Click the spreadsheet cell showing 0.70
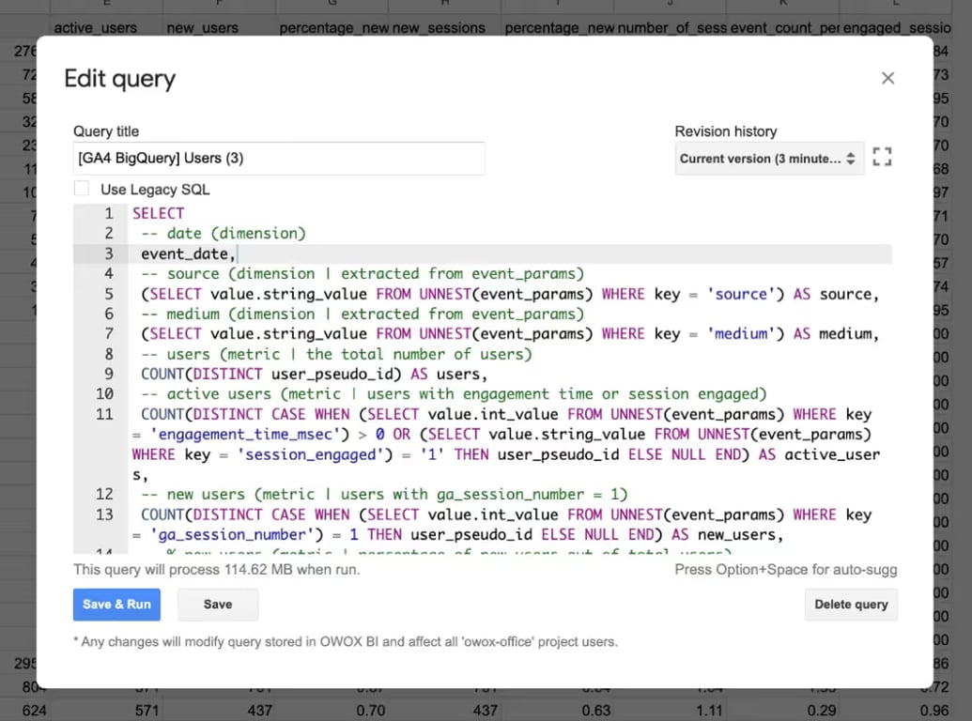Image resolution: width=972 pixels, height=721 pixels. (371, 711)
